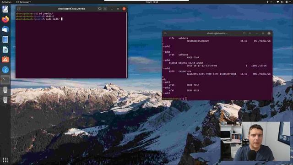Screen dimensions: 293x165
Task: Click the 'usbdata' label in lsblk terminal
Action: 183,38
